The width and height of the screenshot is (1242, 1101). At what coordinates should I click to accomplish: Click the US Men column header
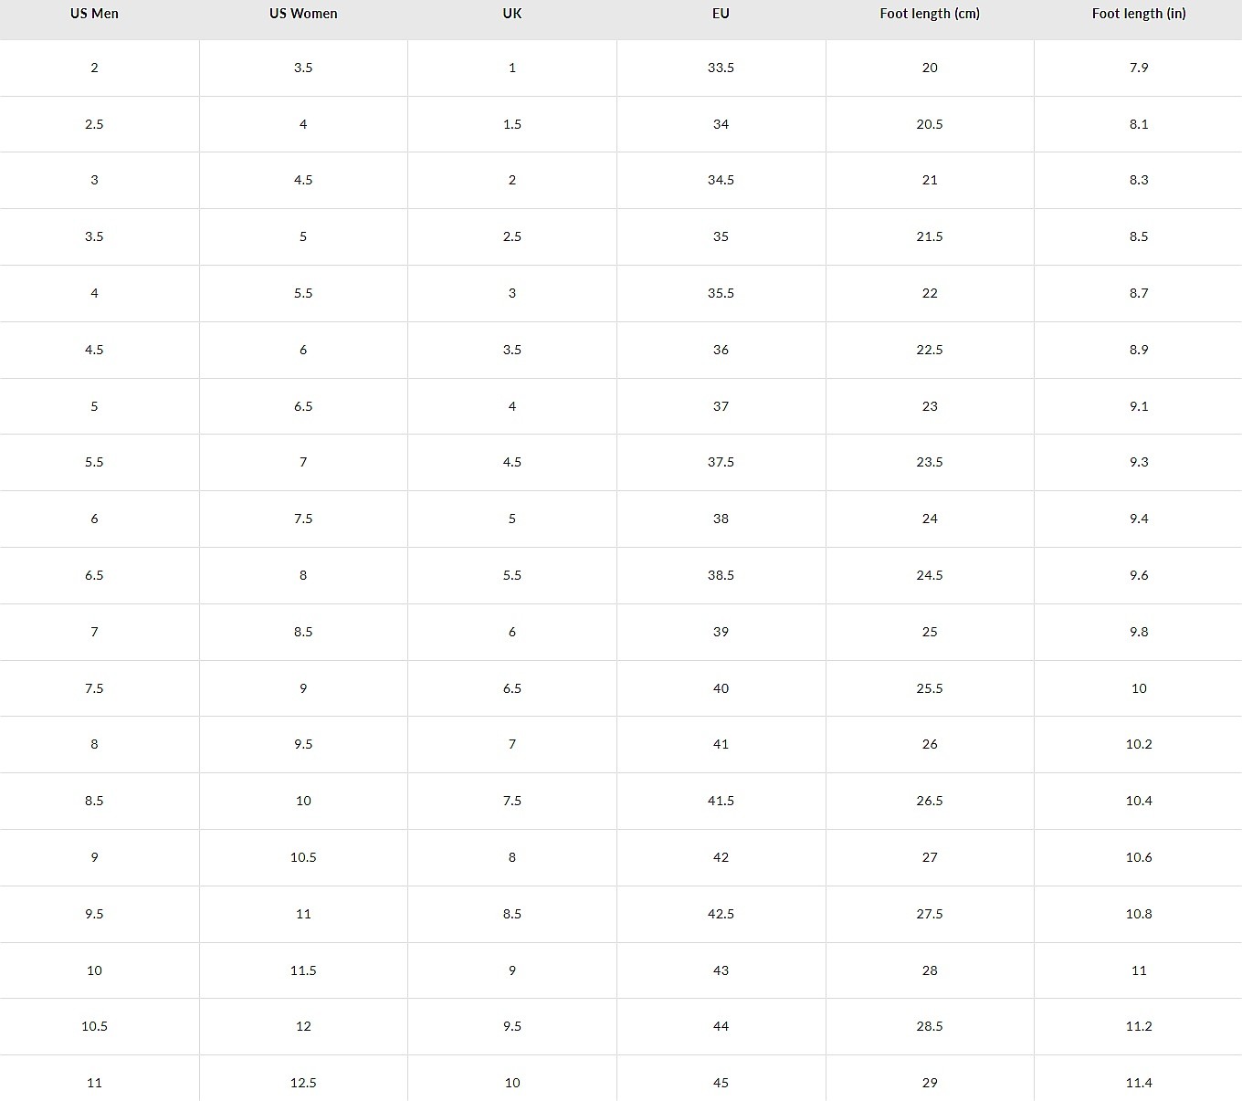coord(94,14)
